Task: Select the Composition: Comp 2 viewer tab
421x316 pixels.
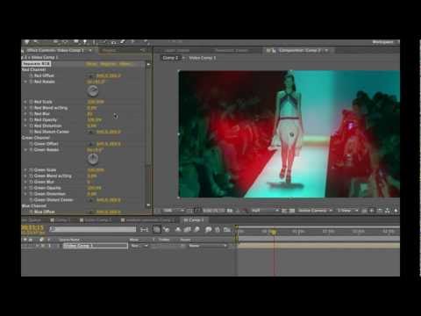Action: [x=300, y=51]
